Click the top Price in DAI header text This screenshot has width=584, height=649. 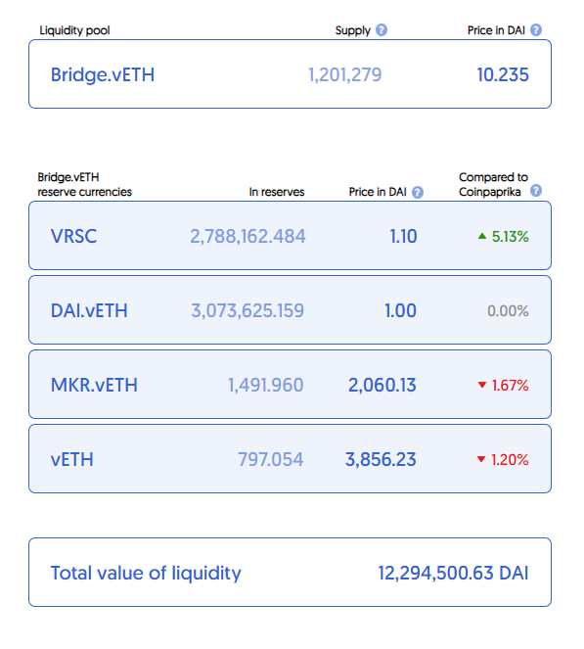pyautogui.click(x=496, y=30)
